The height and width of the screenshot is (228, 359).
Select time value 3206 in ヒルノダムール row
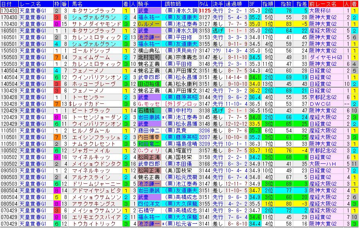tap(205, 130)
